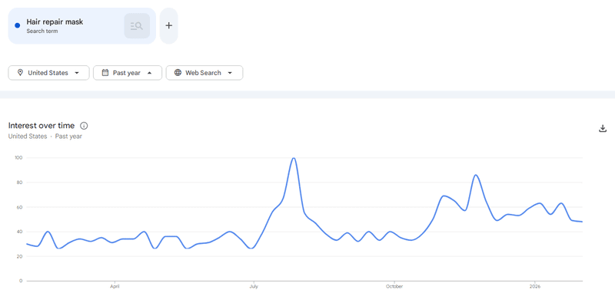Click the 80 value on y-axis
The width and height of the screenshot is (615, 293).
(x=20, y=183)
